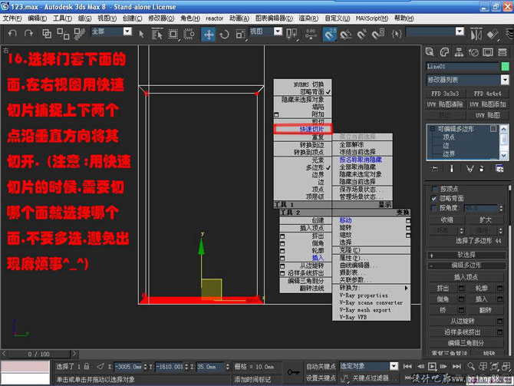The width and height of the screenshot is (514, 386).
Task: Open the Utilities command panel tab
Action: pos(502,52)
